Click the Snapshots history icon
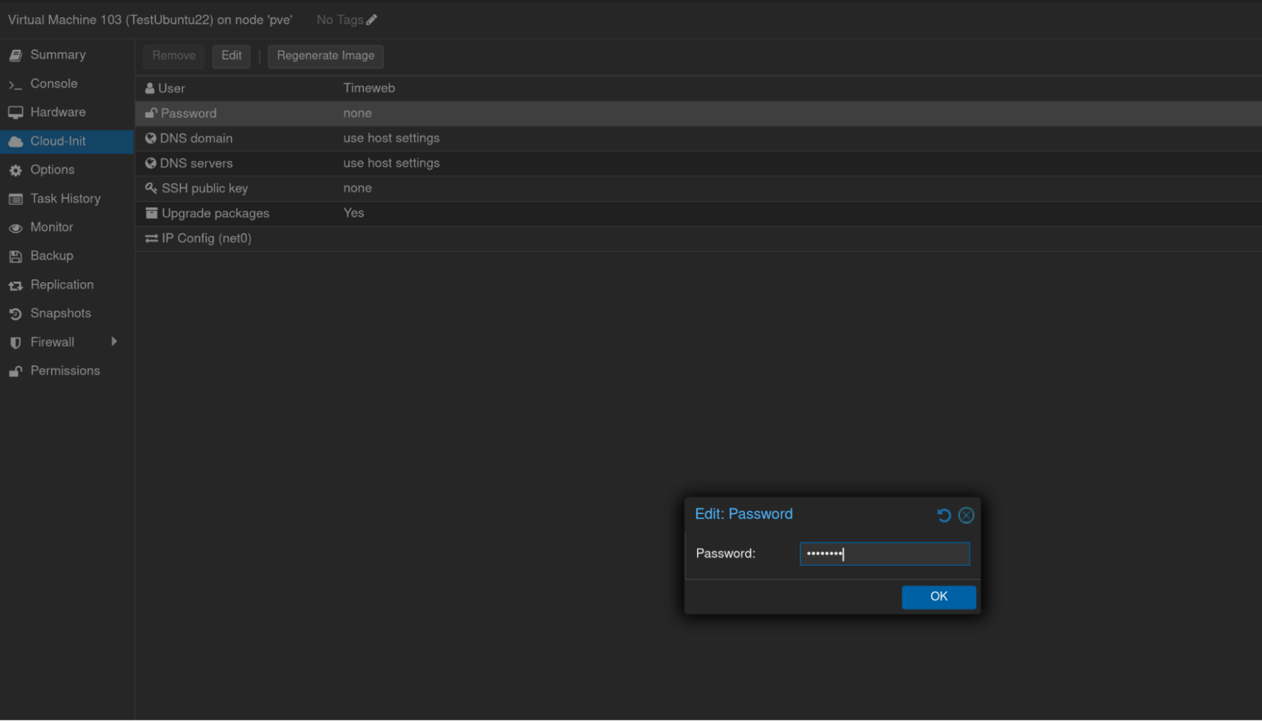This screenshot has height=721, width=1262. click(16, 314)
